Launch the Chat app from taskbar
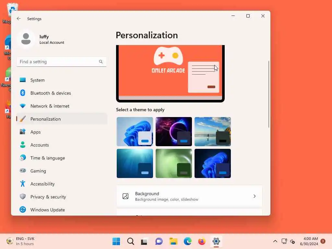Viewport: 332px width, 249px height. pos(159,241)
